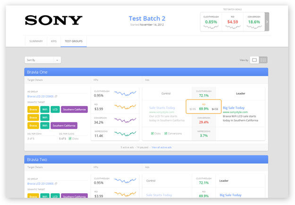Click the Control heading in Bravia Two

point(151,181)
